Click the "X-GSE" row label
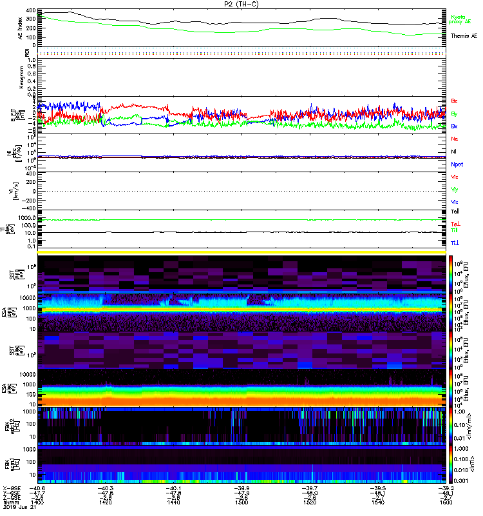This screenshot has height=516, width=483. pyautogui.click(x=12, y=488)
